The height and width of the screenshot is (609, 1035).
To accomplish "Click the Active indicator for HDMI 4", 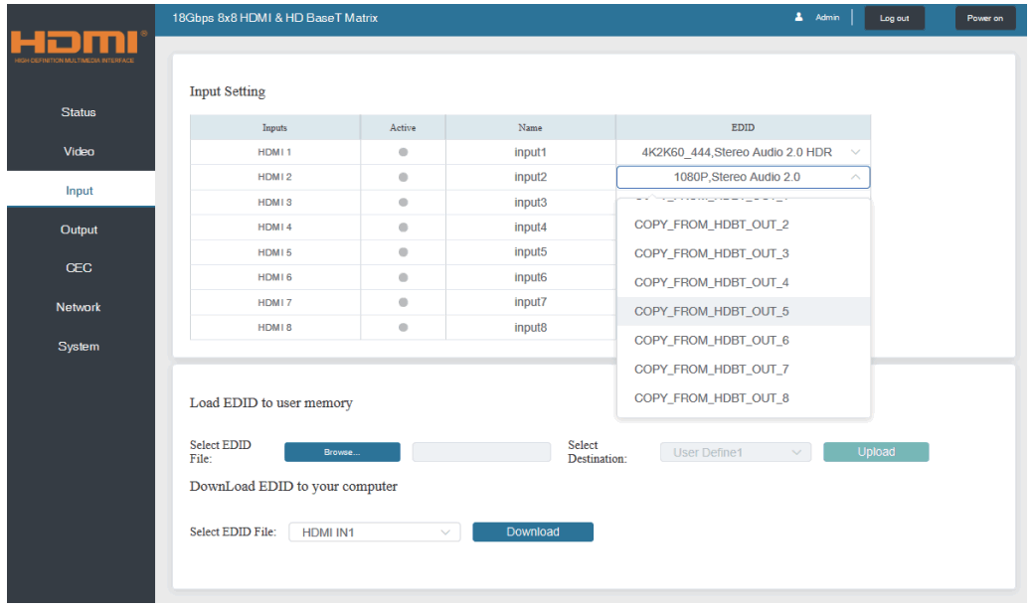I will pos(403,227).
